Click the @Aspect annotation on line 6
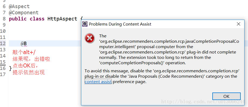The image size is (248, 107). tap(19, 6)
